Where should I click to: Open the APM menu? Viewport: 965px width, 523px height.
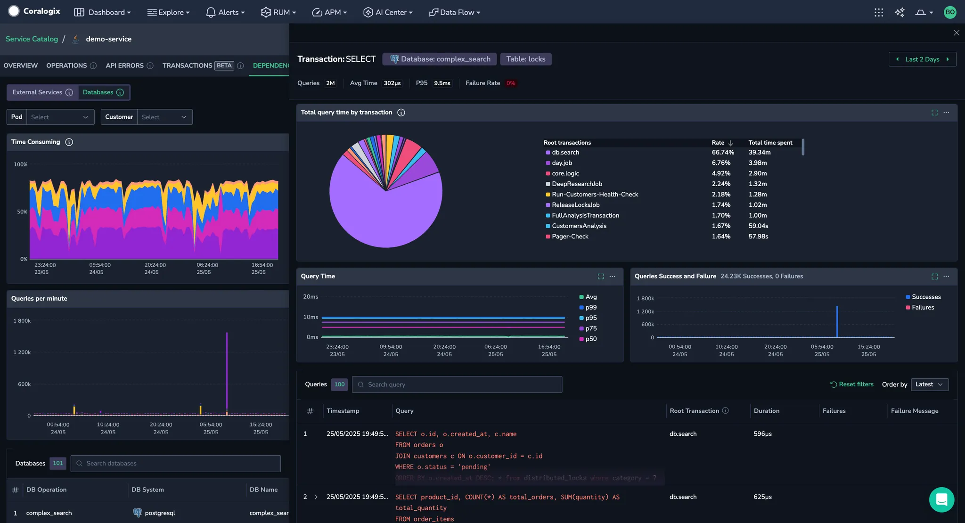click(329, 12)
